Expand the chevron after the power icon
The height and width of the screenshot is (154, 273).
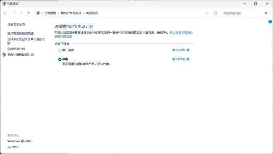(x=42, y=13)
